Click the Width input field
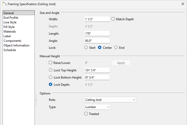The height and width of the screenshot is (125, 187). pyautogui.click(x=97, y=19)
